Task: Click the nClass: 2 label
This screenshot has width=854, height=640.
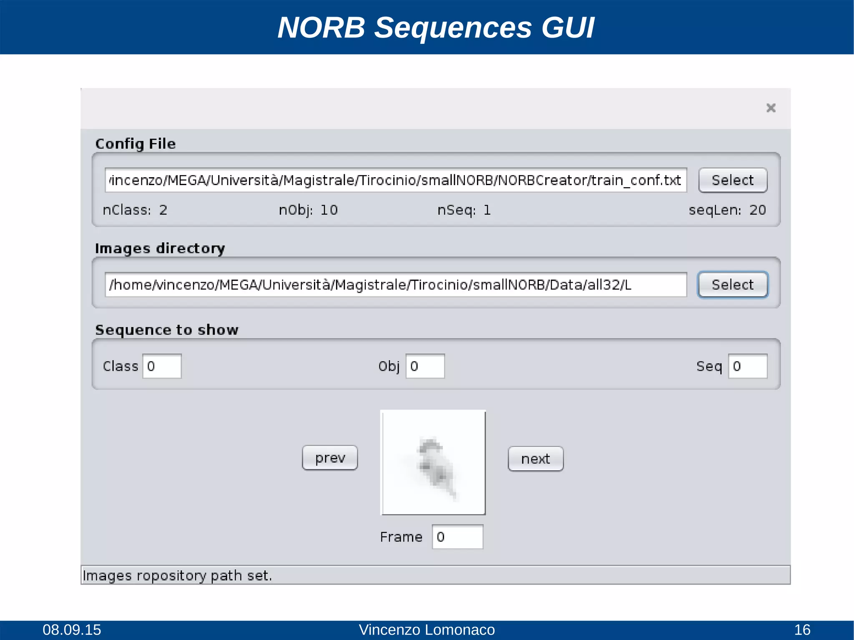Action: pos(135,210)
